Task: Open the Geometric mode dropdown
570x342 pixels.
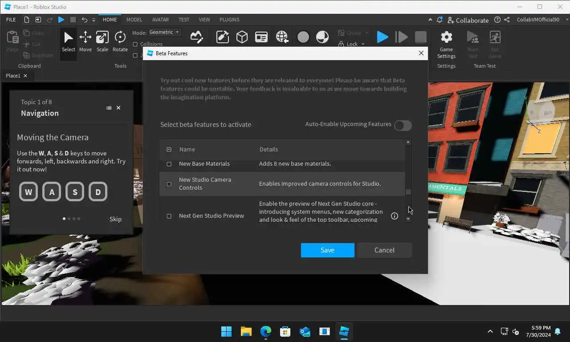Action: (164, 32)
